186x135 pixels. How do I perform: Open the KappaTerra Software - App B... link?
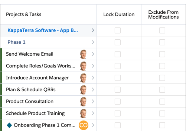[43, 30]
